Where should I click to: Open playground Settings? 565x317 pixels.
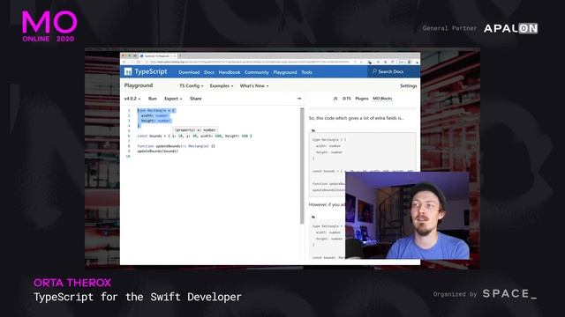pyautogui.click(x=408, y=86)
